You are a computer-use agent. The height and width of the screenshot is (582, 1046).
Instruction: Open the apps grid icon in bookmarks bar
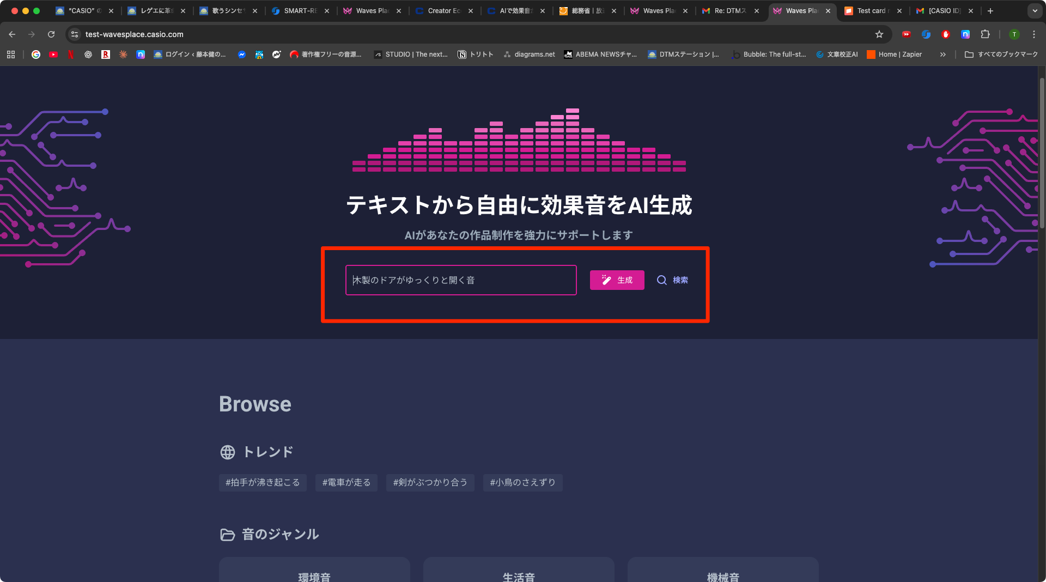tap(11, 54)
